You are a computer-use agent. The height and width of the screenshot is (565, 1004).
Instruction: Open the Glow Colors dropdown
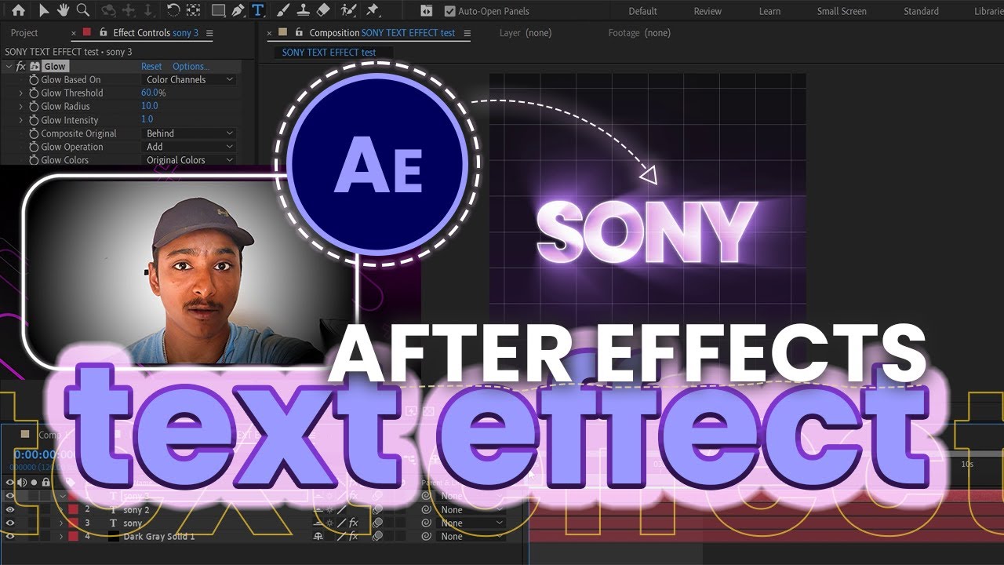[x=189, y=160]
